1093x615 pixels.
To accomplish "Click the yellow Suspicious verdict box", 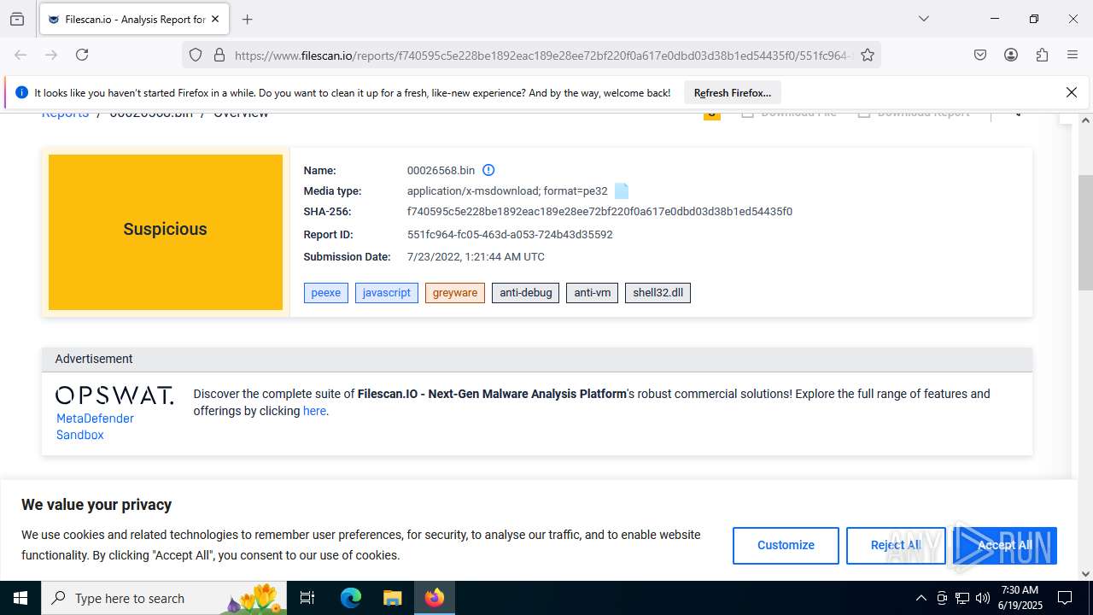I will coord(166,231).
